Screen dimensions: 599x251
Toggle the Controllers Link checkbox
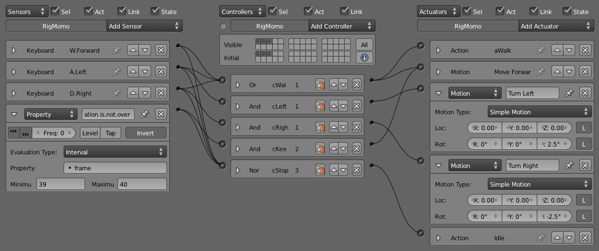tap(345, 11)
